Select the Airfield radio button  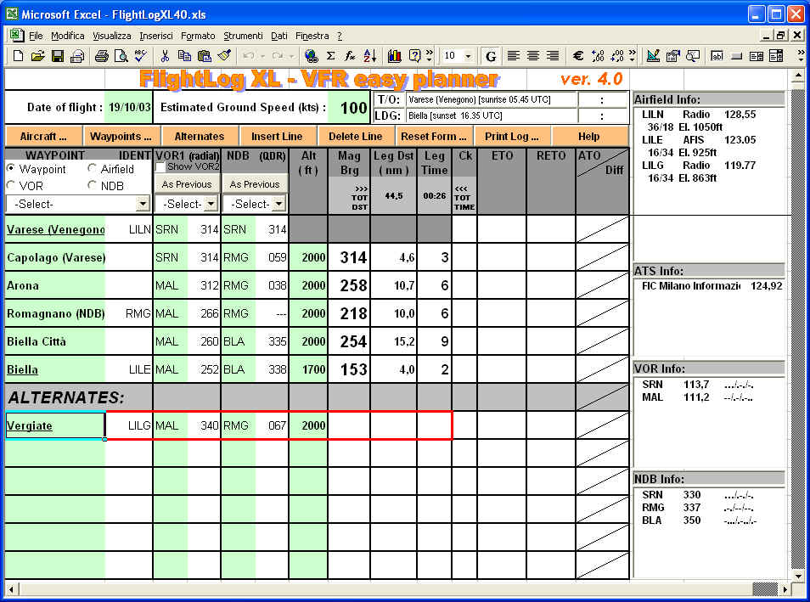92,168
